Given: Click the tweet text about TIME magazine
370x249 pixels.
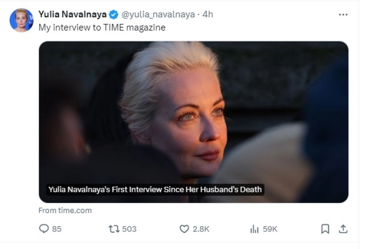Looking at the screenshot, I should click(x=102, y=27).
